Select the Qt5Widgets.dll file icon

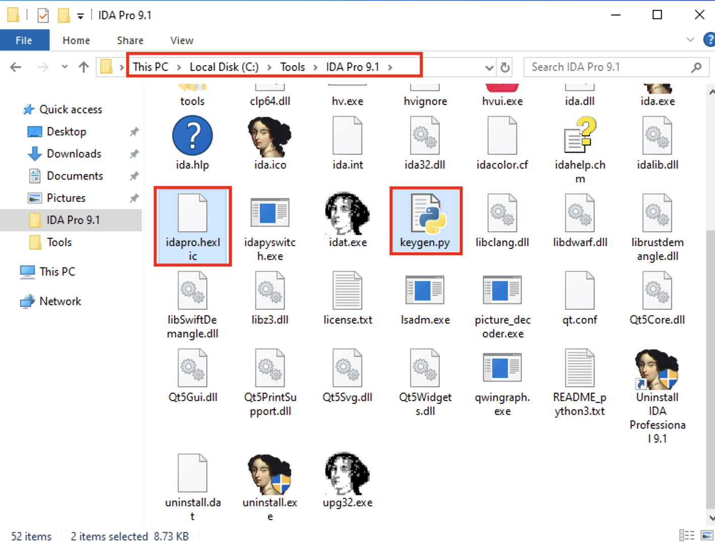425,368
